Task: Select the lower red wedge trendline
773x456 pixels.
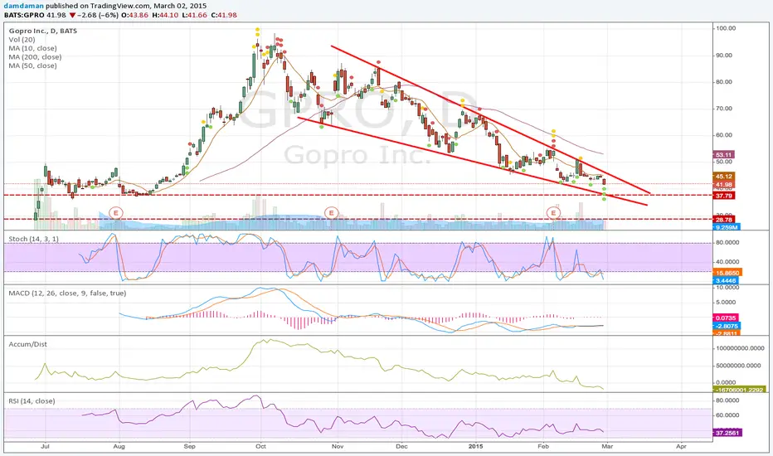Action: point(472,161)
